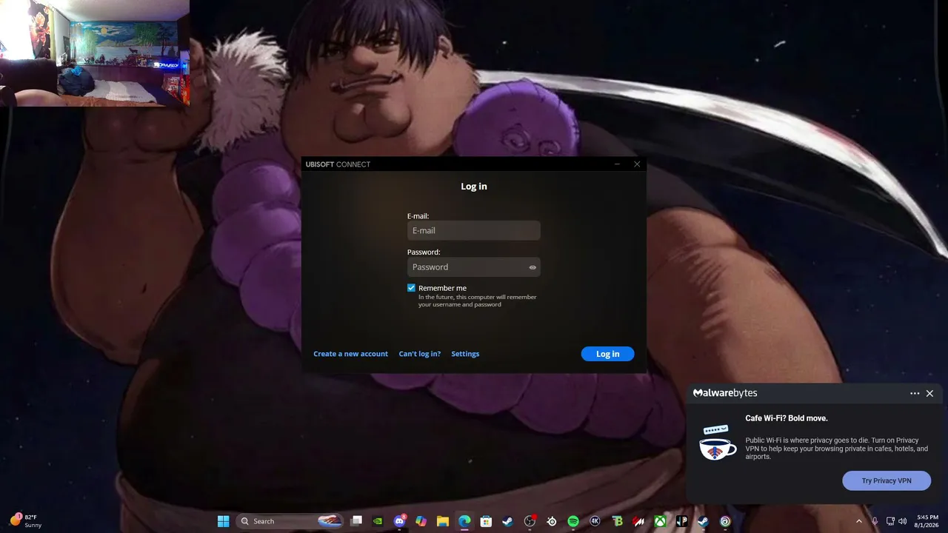Click the Malwarebytes logo in the notification
This screenshot has height=533, width=948.
point(725,393)
